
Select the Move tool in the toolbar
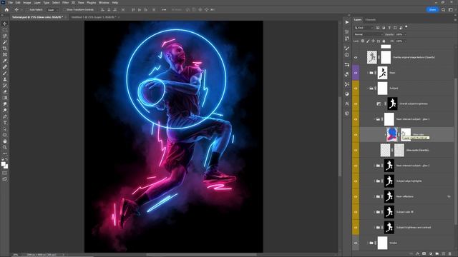coord(5,24)
